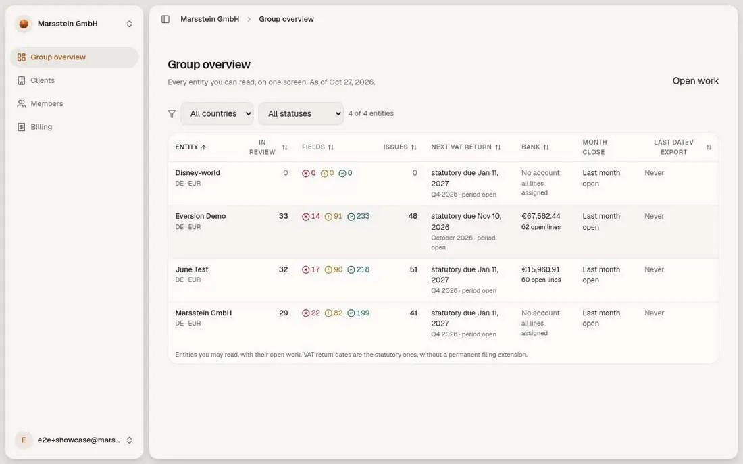Click "62 open lines" under Eversion Demo bank

pyautogui.click(x=541, y=227)
